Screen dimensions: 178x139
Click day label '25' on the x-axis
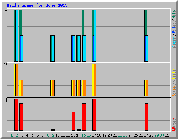click(x=136, y=135)
